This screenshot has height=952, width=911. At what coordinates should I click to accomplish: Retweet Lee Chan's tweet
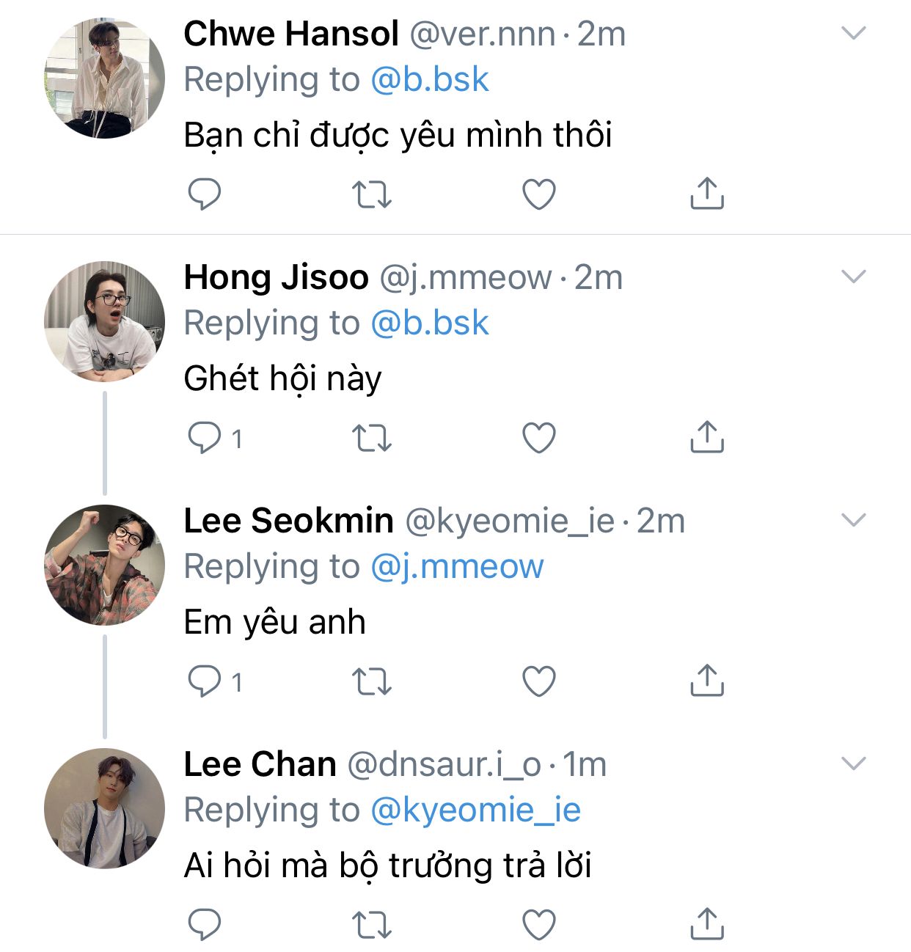point(372,925)
